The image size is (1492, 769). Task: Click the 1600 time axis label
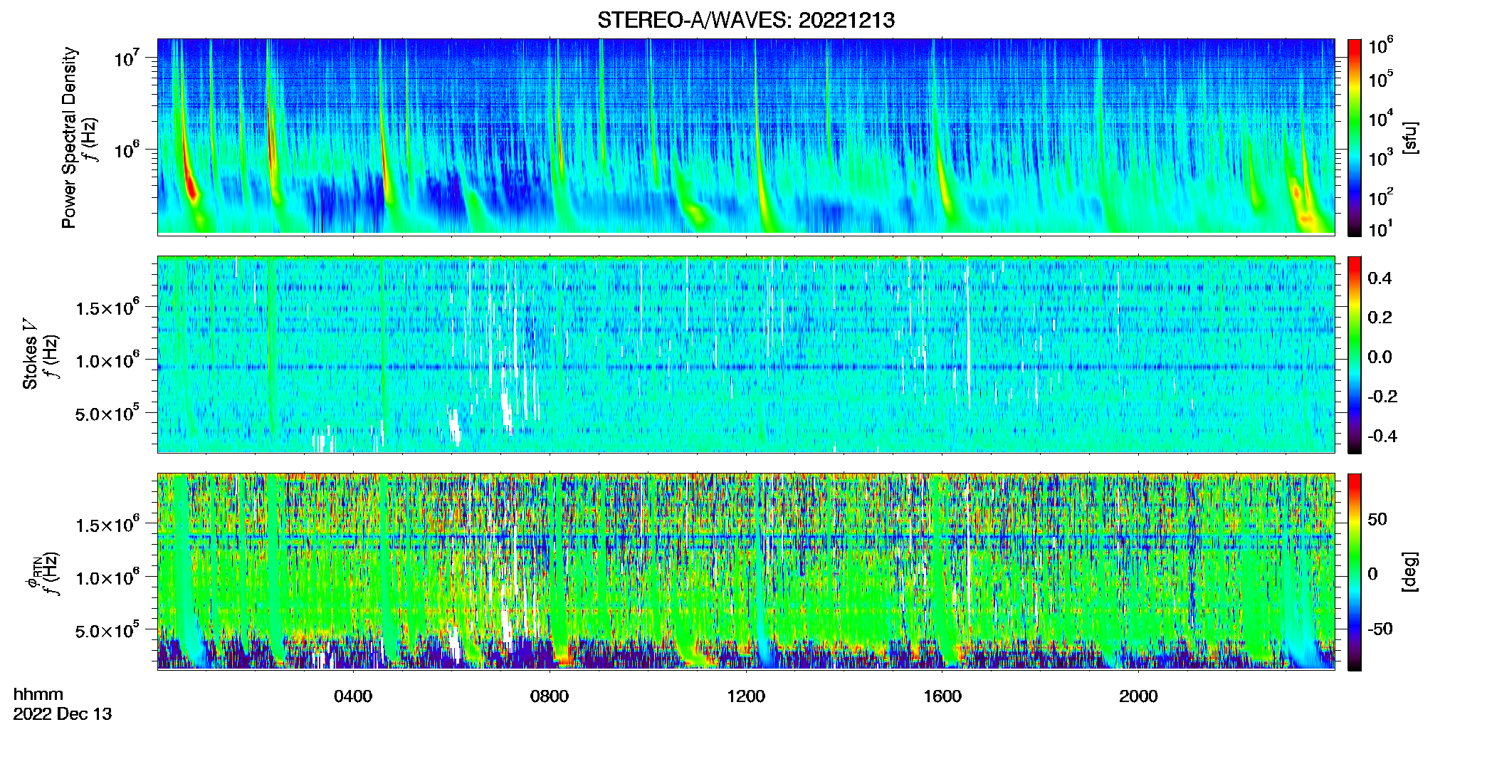(x=942, y=696)
